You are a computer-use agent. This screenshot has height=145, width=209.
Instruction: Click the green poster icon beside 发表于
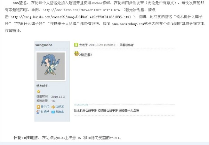[x=76, y=45]
